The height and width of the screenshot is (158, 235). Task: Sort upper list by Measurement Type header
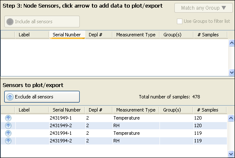coord(136,35)
